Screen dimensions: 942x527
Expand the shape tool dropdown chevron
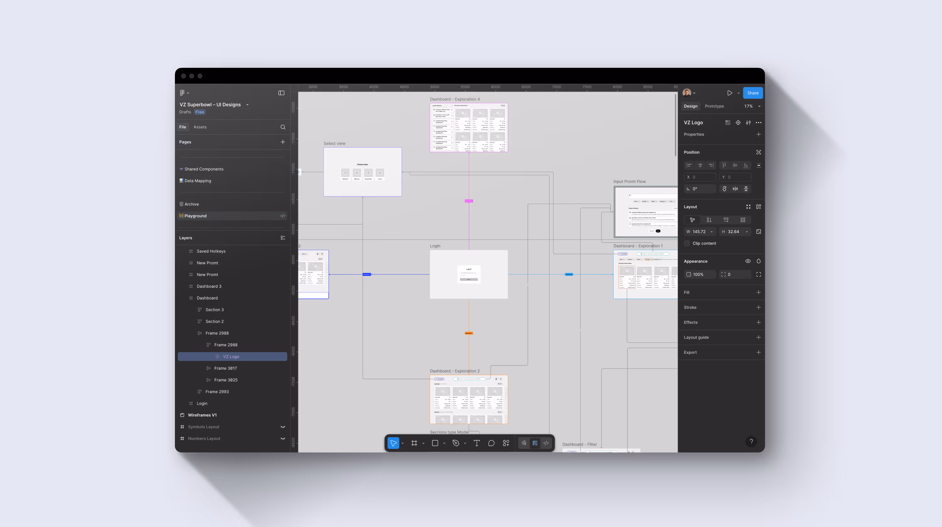point(445,443)
